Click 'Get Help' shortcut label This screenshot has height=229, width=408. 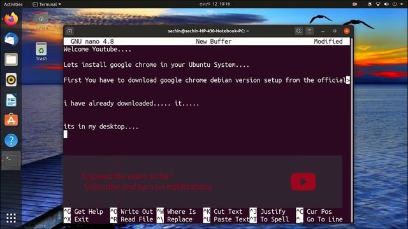click(89, 212)
